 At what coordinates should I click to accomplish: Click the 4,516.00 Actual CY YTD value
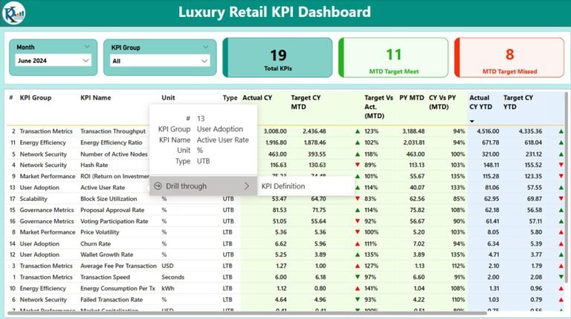pyautogui.click(x=488, y=131)
